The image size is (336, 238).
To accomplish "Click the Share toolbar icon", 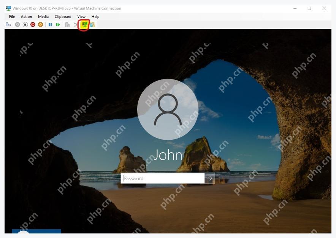I will click(x=92, y=25).
